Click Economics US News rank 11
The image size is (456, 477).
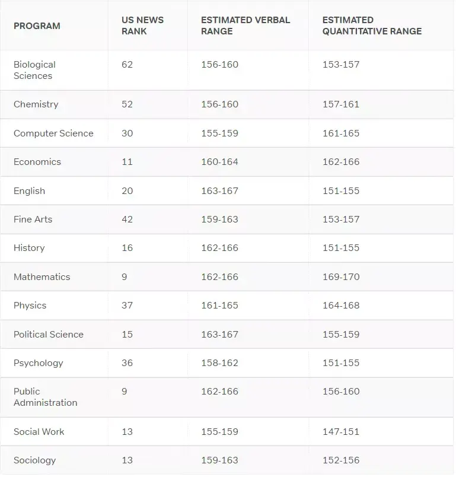[127, 162]
